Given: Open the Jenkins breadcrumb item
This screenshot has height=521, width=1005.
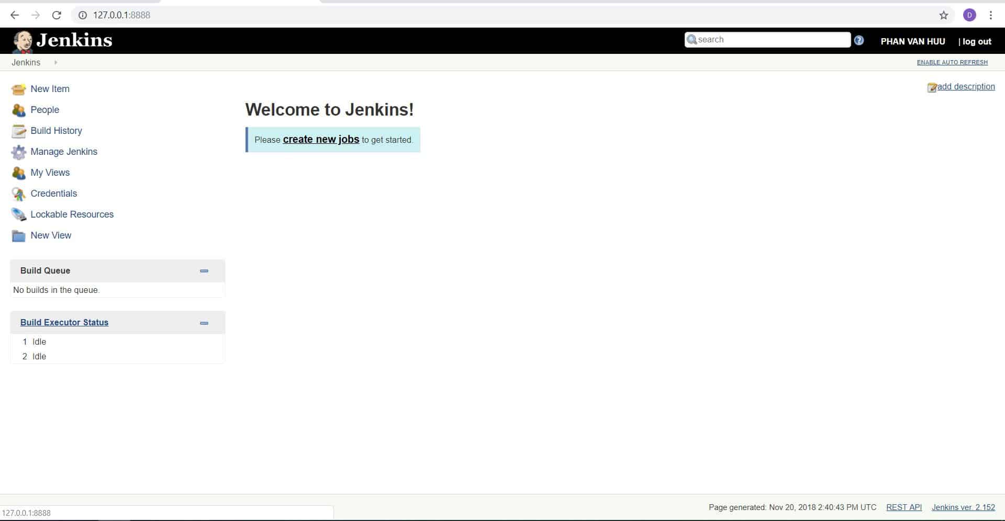Looking at the screenshot, I should [26, 62].
